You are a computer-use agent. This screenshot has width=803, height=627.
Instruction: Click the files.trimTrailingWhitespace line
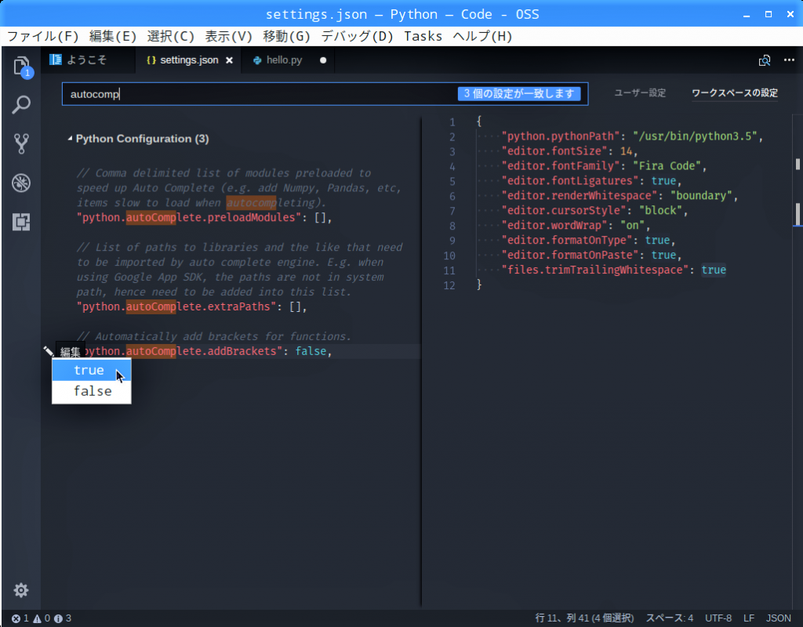[x=613, y=270]
